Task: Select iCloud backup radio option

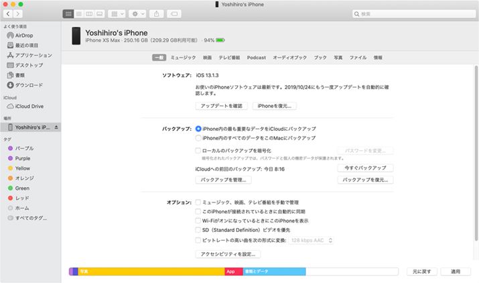Action: pyautogui.click(x=198, y=129)
